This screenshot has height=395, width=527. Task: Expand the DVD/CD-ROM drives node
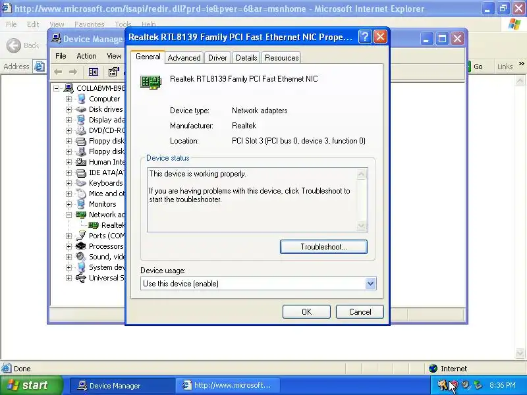[x=69, y=130]
